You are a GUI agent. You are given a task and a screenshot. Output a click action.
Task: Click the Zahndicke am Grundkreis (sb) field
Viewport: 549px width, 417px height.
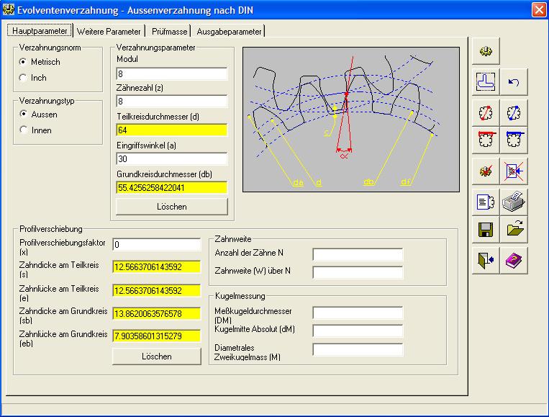[x=157, y=313]
